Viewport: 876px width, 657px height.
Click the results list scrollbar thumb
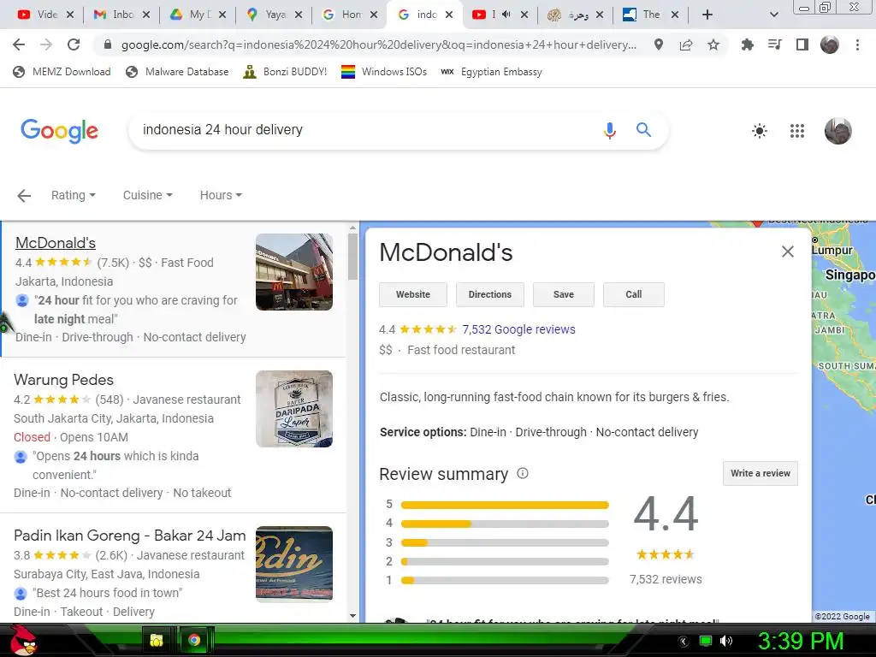click(x=352, y=257)
